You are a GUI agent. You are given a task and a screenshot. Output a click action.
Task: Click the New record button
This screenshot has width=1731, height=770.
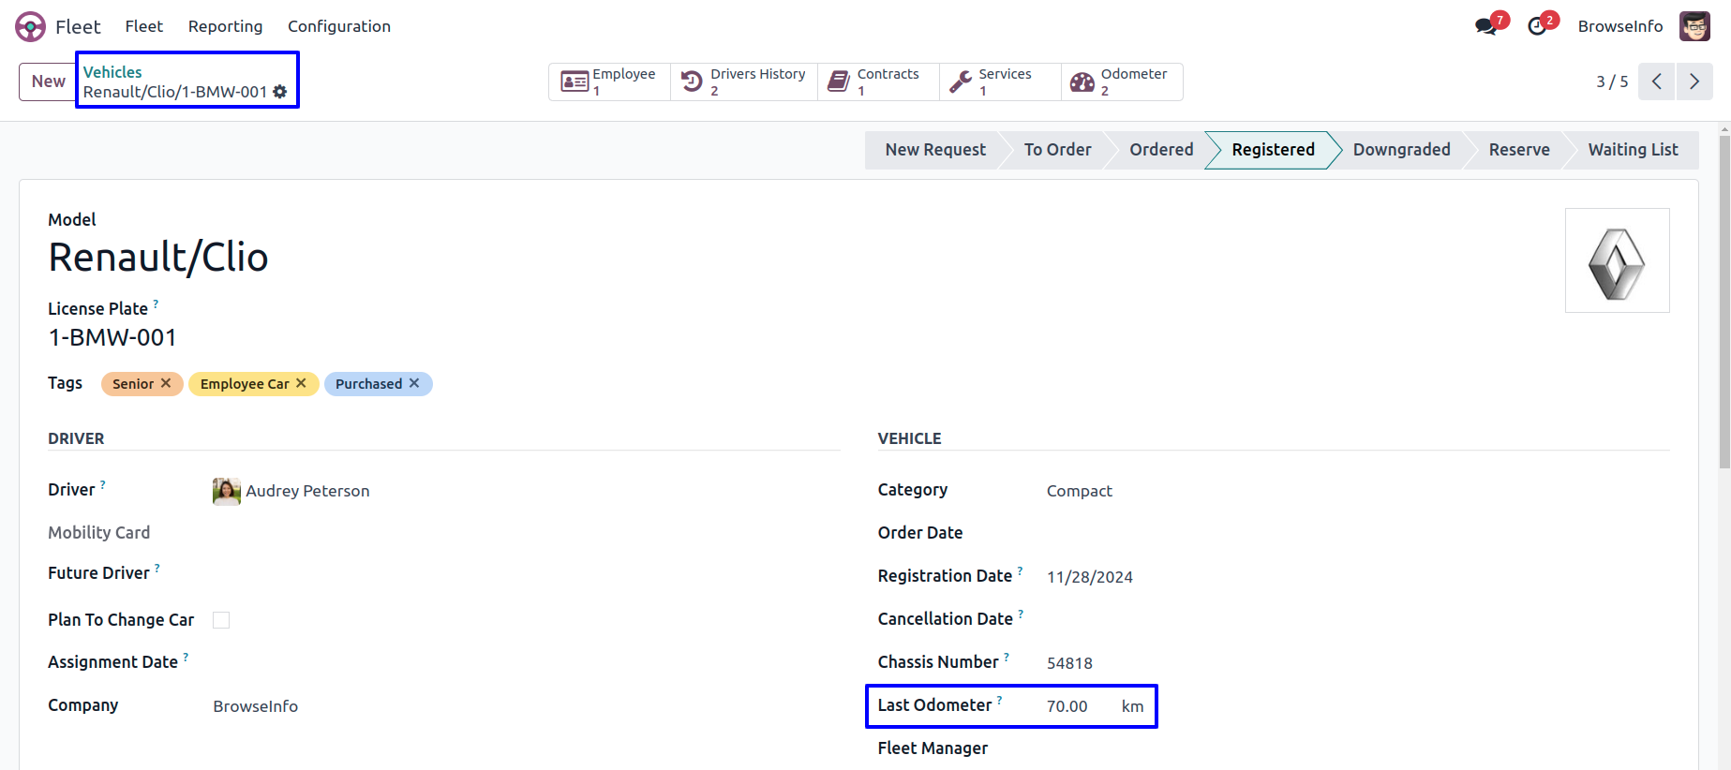tap(48, 81)
